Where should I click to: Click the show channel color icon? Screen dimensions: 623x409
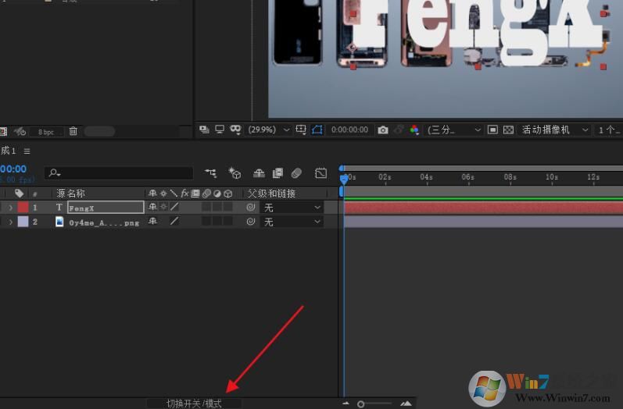414,130
